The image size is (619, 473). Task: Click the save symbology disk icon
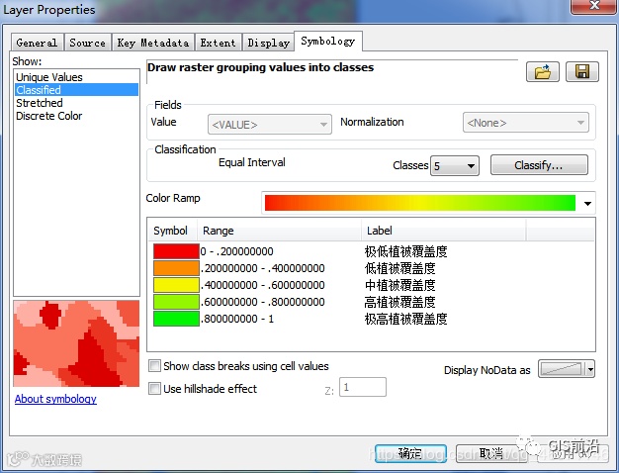582,72
